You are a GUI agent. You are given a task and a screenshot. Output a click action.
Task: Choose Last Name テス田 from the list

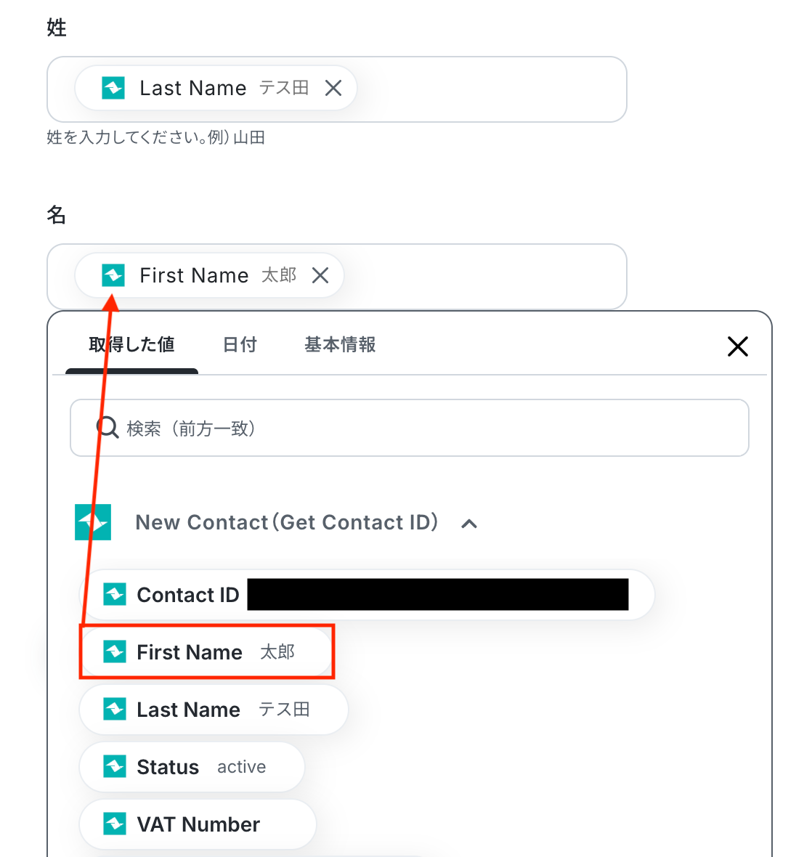214,710
